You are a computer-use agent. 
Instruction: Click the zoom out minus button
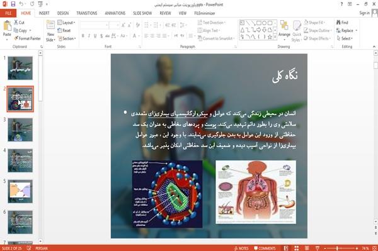(x=324, y=248)
